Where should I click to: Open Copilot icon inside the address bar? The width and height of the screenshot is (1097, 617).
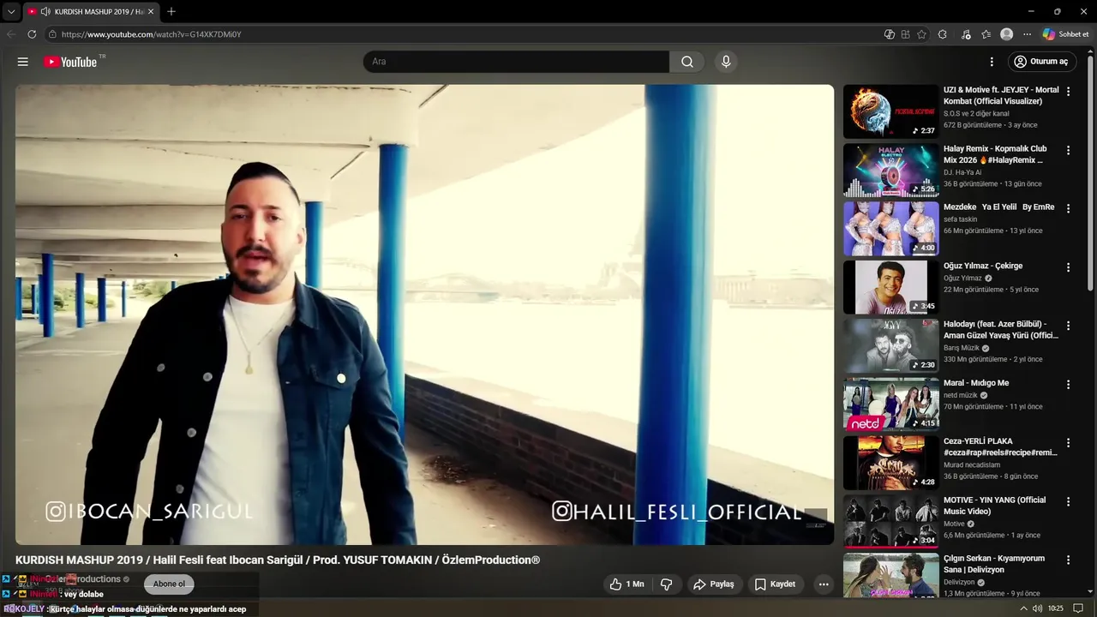[890, 34]
